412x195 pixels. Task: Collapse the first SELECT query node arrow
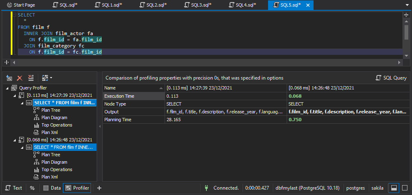click(22, 103)
